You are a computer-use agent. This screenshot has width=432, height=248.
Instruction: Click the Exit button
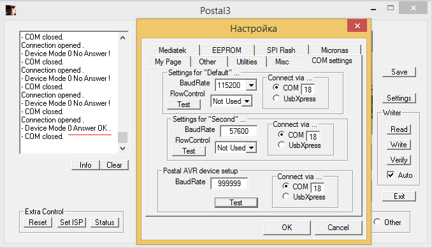click(x=400, y=196)
